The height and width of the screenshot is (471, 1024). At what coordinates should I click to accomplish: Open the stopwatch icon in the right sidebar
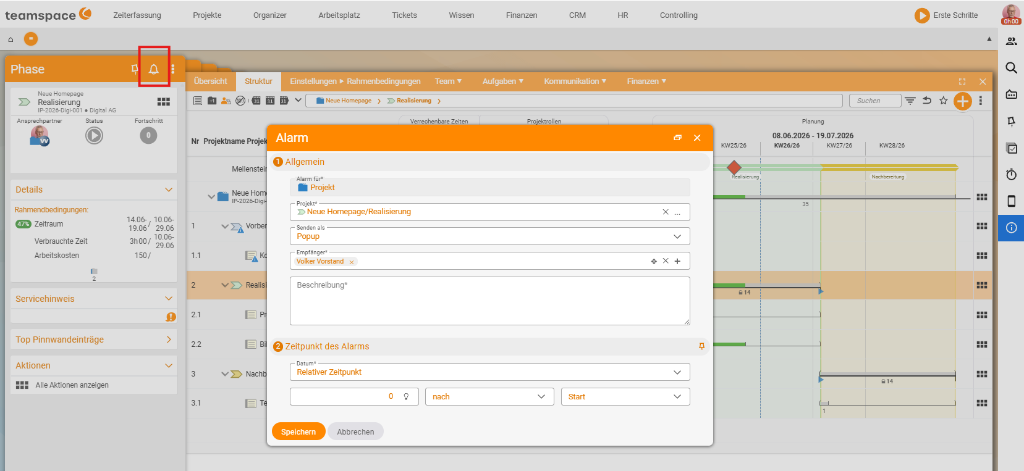1011,175
